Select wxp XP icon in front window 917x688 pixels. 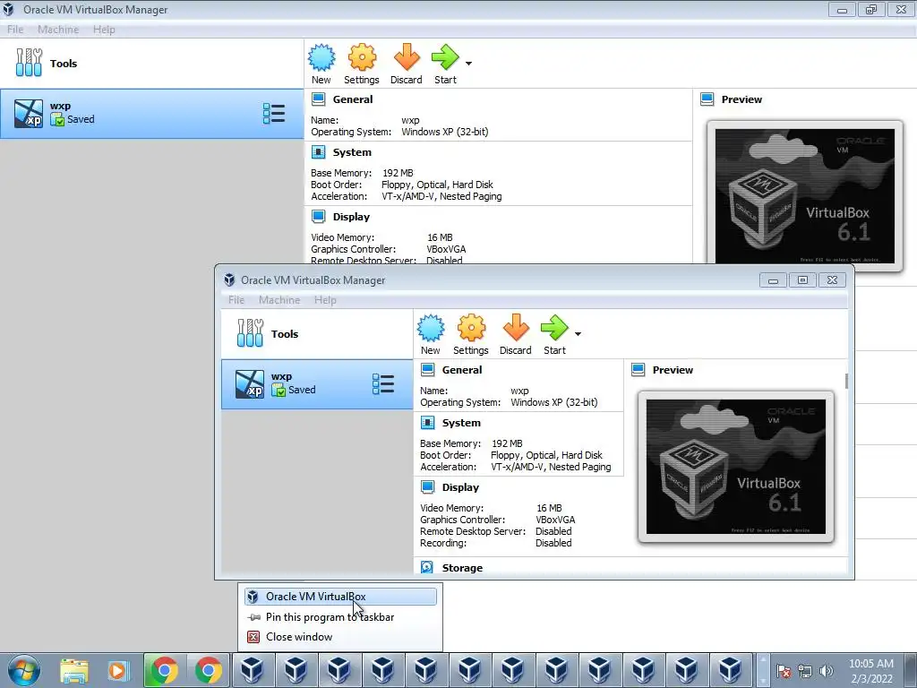pos(250,384)
